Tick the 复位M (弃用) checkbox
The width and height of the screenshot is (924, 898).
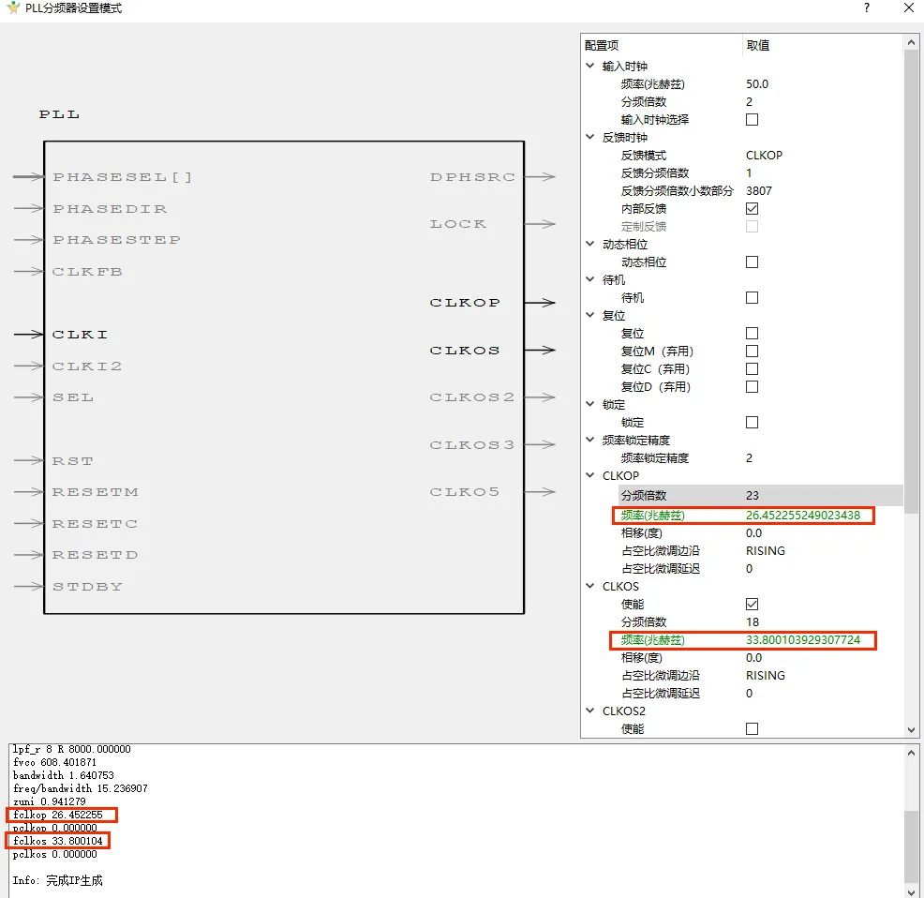click(752, 351)
